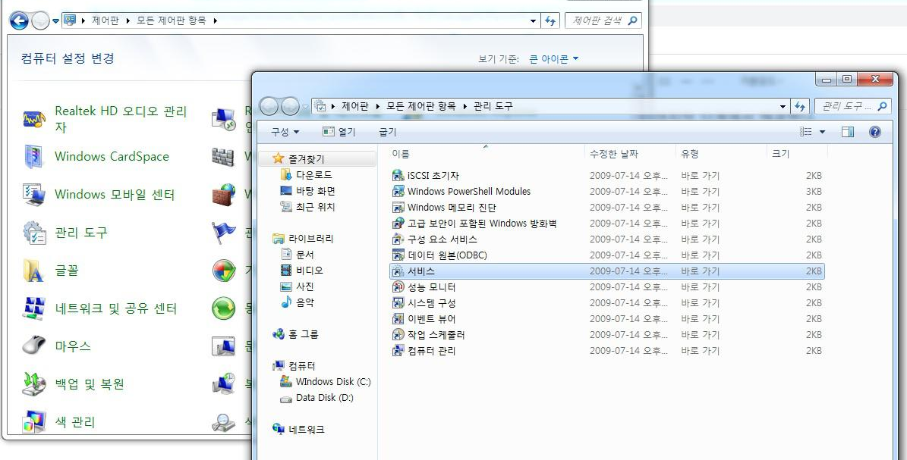The height and width of the screenshot is (460, 907).
Task: Expand address history dropdown in Control Panel window
Action: point(534,20)
